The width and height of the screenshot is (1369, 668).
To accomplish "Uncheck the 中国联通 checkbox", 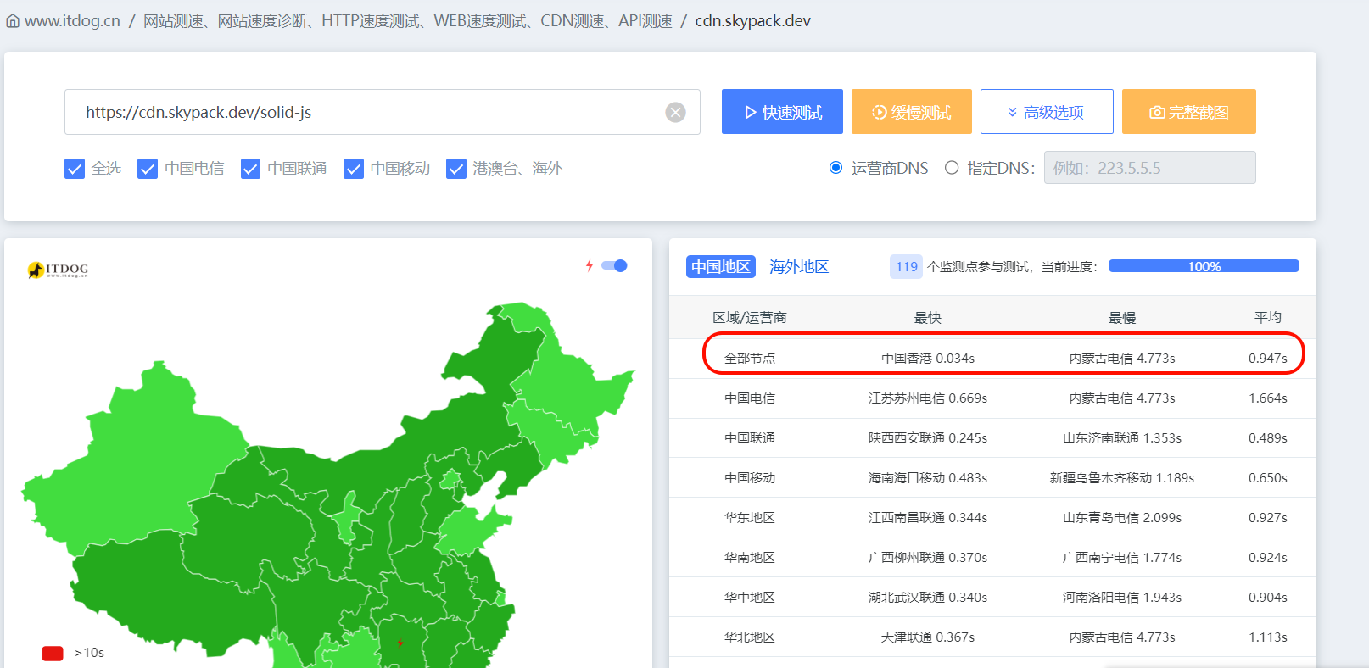I will (x=250, y=169).
